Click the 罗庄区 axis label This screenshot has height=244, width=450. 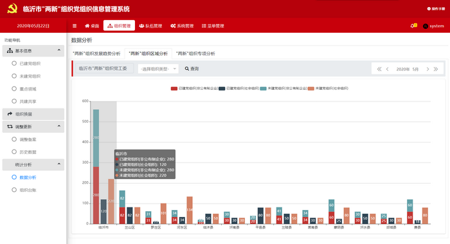click(x=156, y=227)
